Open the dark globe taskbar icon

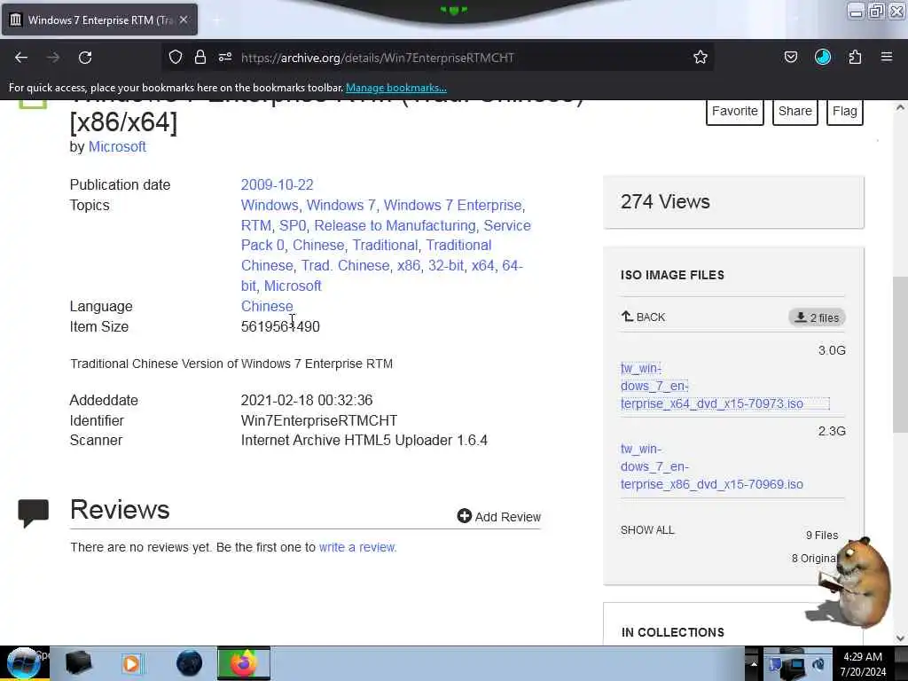click(x=189, y=663)
